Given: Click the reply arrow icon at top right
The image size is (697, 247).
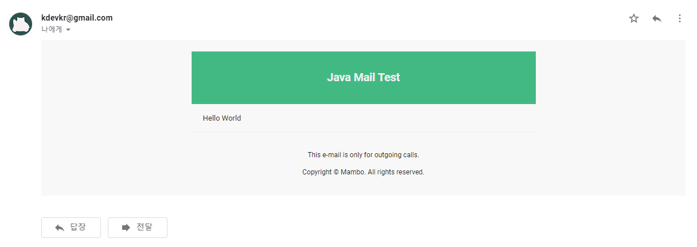Looking at the screenshot, I should click(x=657, y=18).
